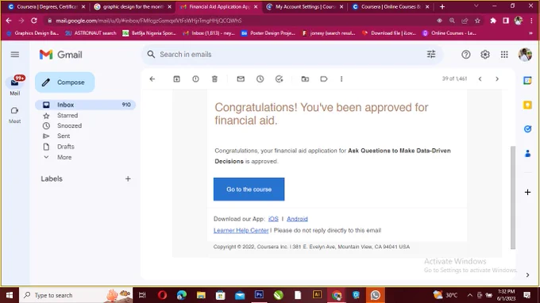The image size is (540, 303).
Task: Add this email to Tasks
Action: coord(279,79)
